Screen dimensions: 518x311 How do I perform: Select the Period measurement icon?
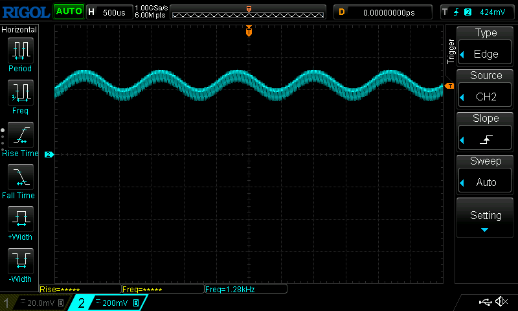pyautogui.click(x=19, y=50)
